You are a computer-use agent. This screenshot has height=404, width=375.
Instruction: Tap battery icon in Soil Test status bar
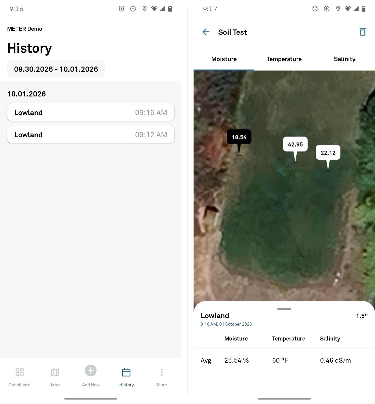tap(364, 9)
